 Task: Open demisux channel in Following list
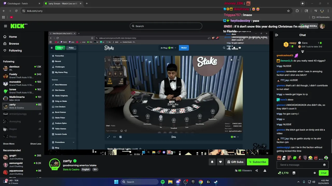pos(22,68)
